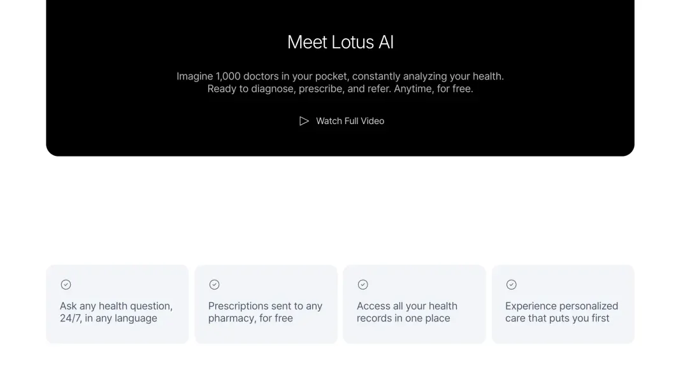Click the 'Experience personalized care' card
The height and width of the screenshot is (390, 688).
click(x=563, y=303)
